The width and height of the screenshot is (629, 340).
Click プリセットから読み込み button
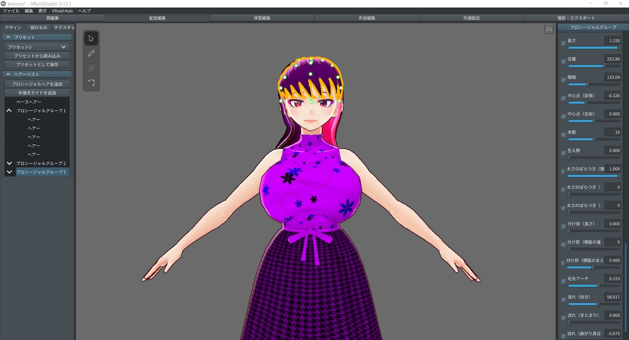point(37,56)
